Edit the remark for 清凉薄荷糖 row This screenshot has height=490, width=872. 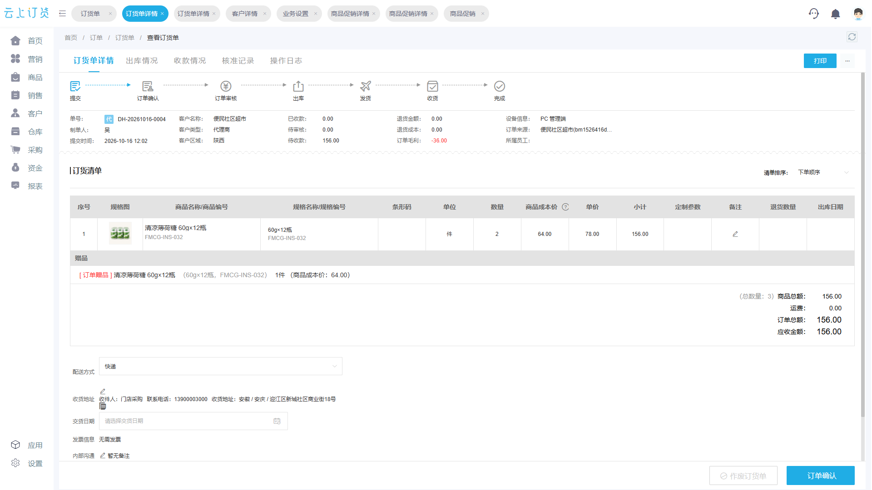point(735,234)
